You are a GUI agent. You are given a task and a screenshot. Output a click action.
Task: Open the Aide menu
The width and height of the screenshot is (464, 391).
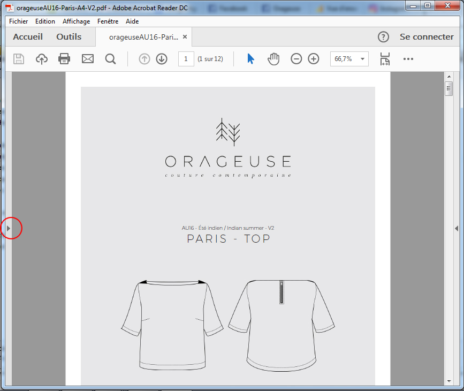pos(132,21)
